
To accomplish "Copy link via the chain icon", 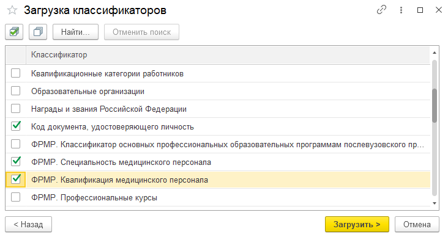I will point(381,10).
